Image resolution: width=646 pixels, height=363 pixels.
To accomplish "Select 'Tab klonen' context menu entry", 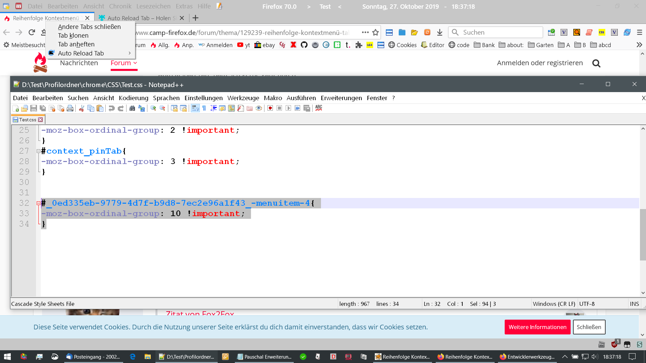I will pos(73,35).
